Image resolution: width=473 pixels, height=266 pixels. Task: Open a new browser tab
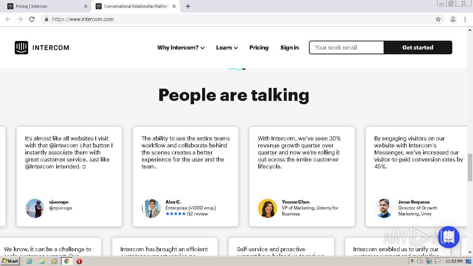[x=188, y=6]
